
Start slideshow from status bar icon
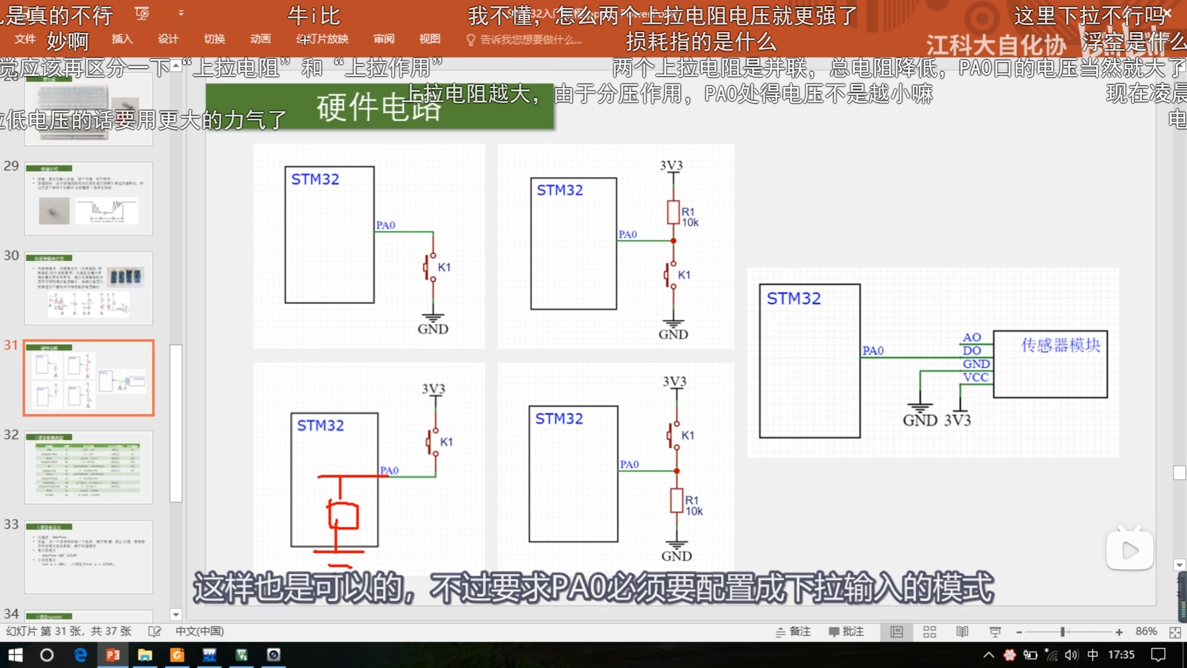pyautogui.click(x=995, y=632)
